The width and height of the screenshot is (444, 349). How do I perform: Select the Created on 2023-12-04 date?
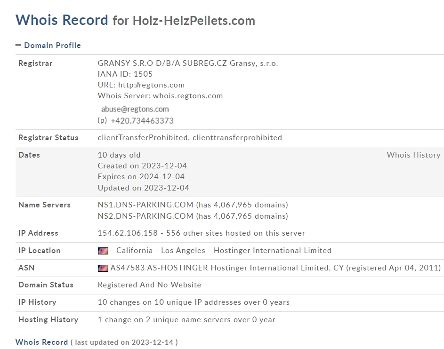point(142,166)
